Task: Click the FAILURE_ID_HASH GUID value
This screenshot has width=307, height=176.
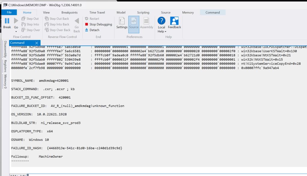Action: pos(85,148)
